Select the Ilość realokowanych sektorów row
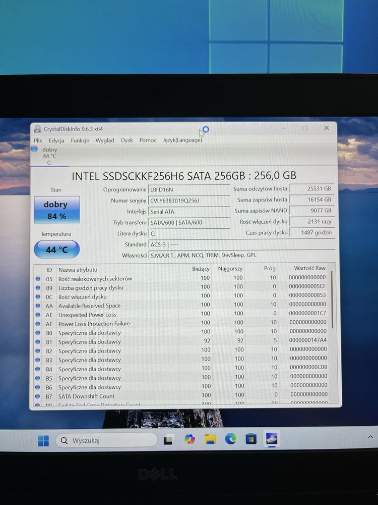Image resolution: width=378 pixels, height=505 pixels. [x=182, y=278]
